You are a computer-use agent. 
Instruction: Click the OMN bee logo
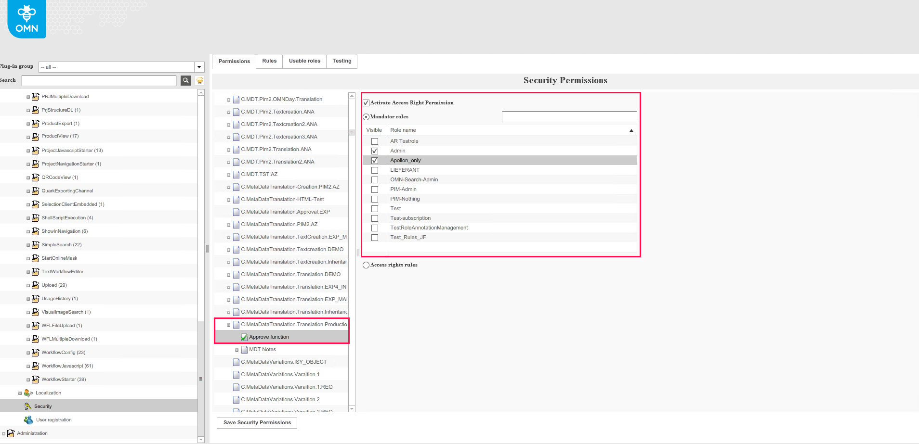click(x=26, y=19)
